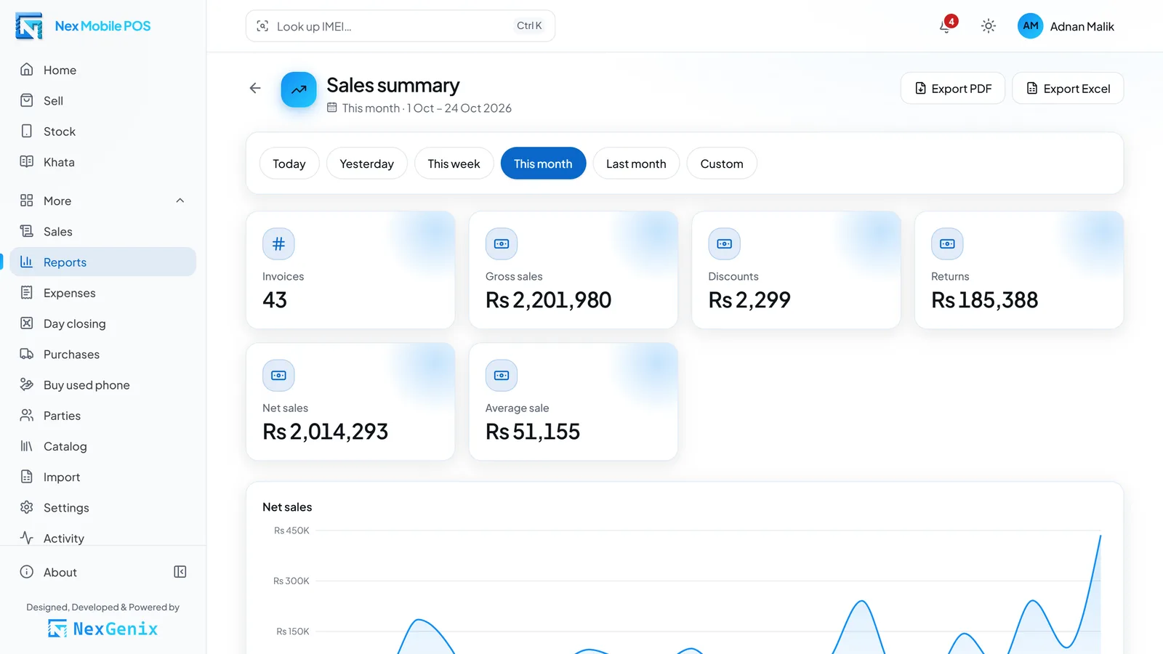The image size is (1163, 654).
Task: Click Export Excel button
Action: click(x=1068, y=88)
